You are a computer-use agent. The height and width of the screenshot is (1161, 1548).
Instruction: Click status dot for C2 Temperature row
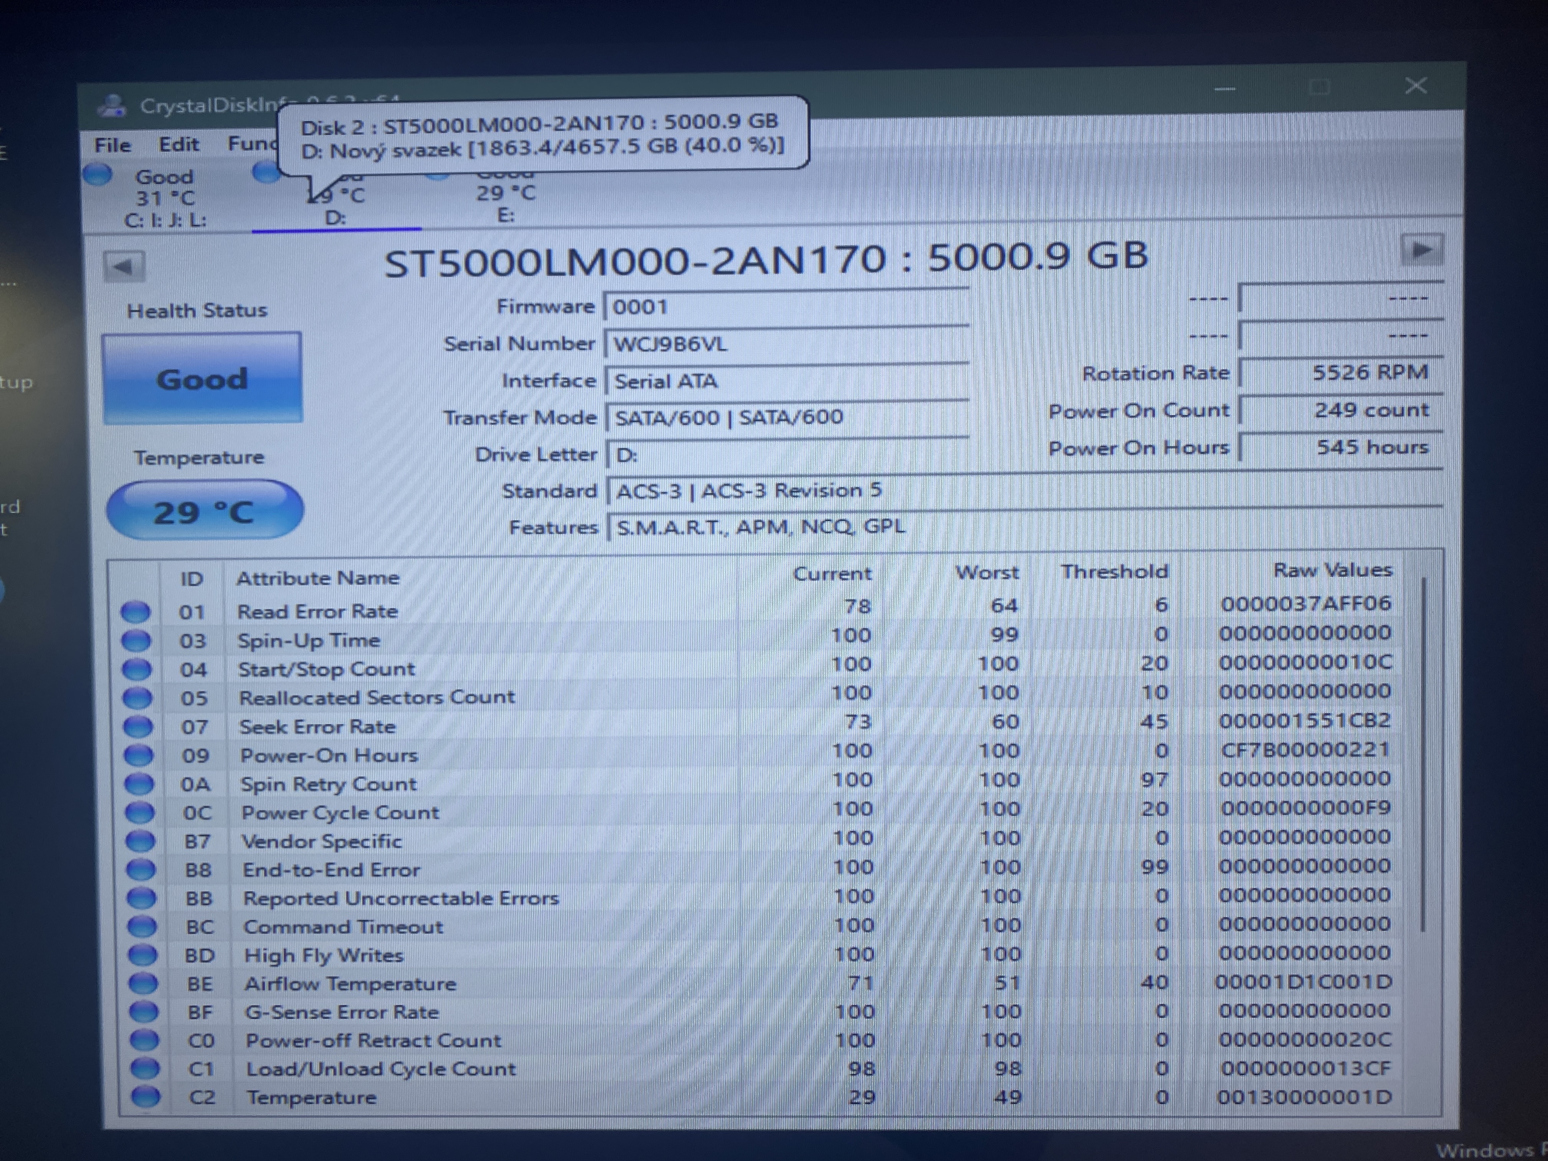pos(146,1096)
